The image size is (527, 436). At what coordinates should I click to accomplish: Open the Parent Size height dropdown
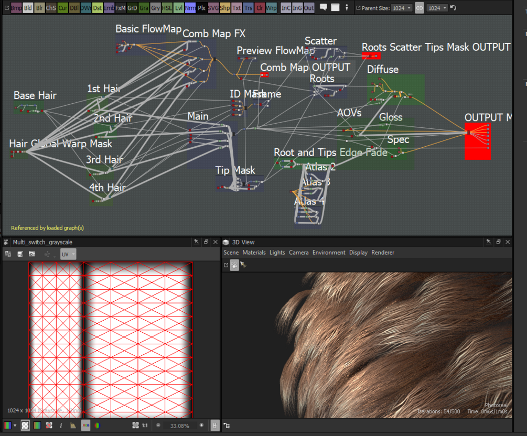(x=437, y=8)
